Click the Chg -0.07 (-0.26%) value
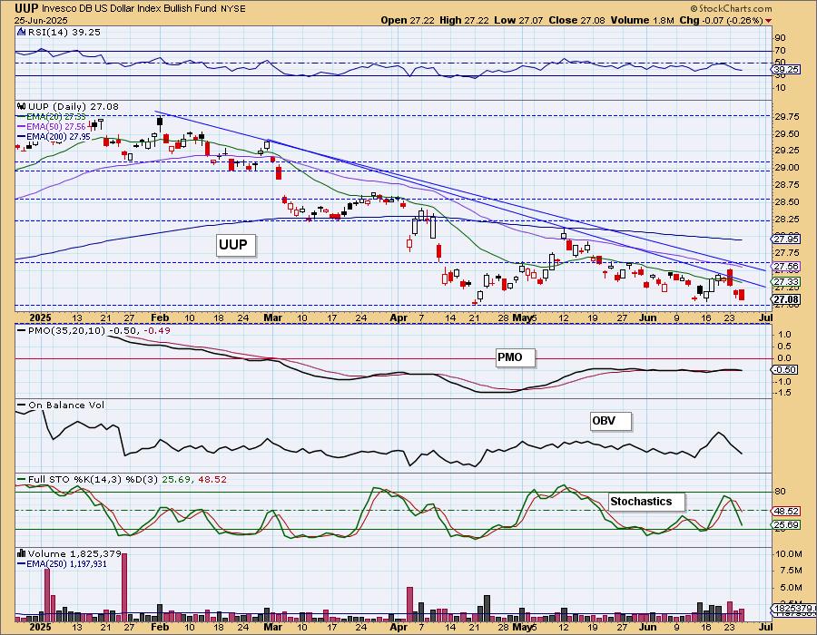The height and width of the screenshot is (635, 817). tap(721, 20)
